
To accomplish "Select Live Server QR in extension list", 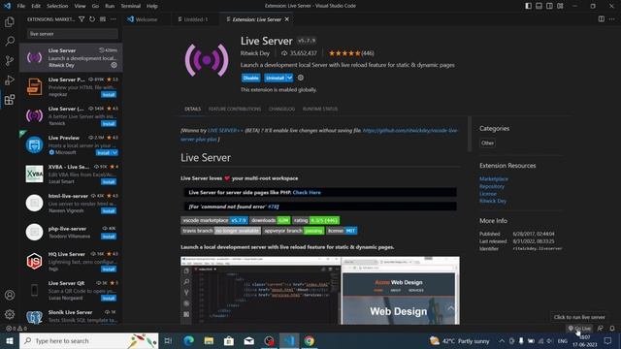I will [71, 291].
